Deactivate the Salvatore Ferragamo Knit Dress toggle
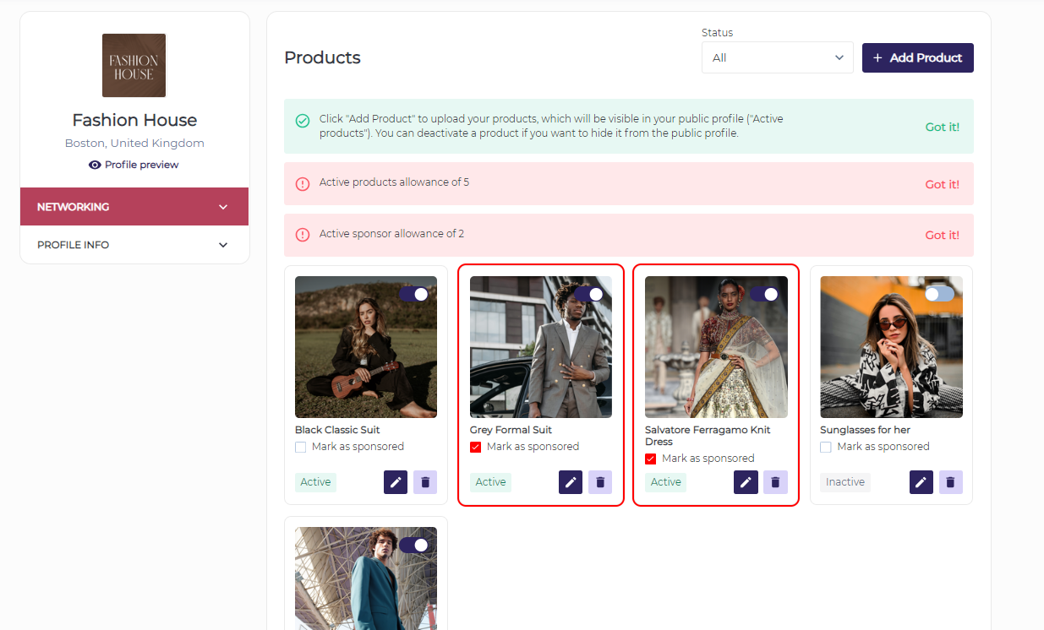The width and height of the screenshot is (1044, 630). pyautogui.click(x=764, y=294)
